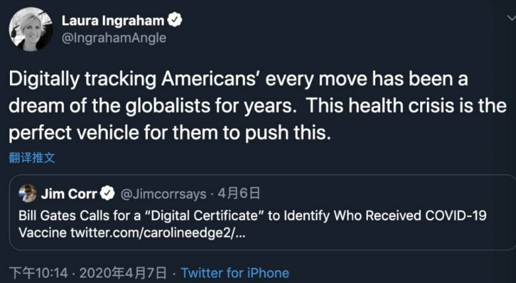Click the Twitter for iPhone source link
Screen dimensions: 516x283
(x=235, y=272)
